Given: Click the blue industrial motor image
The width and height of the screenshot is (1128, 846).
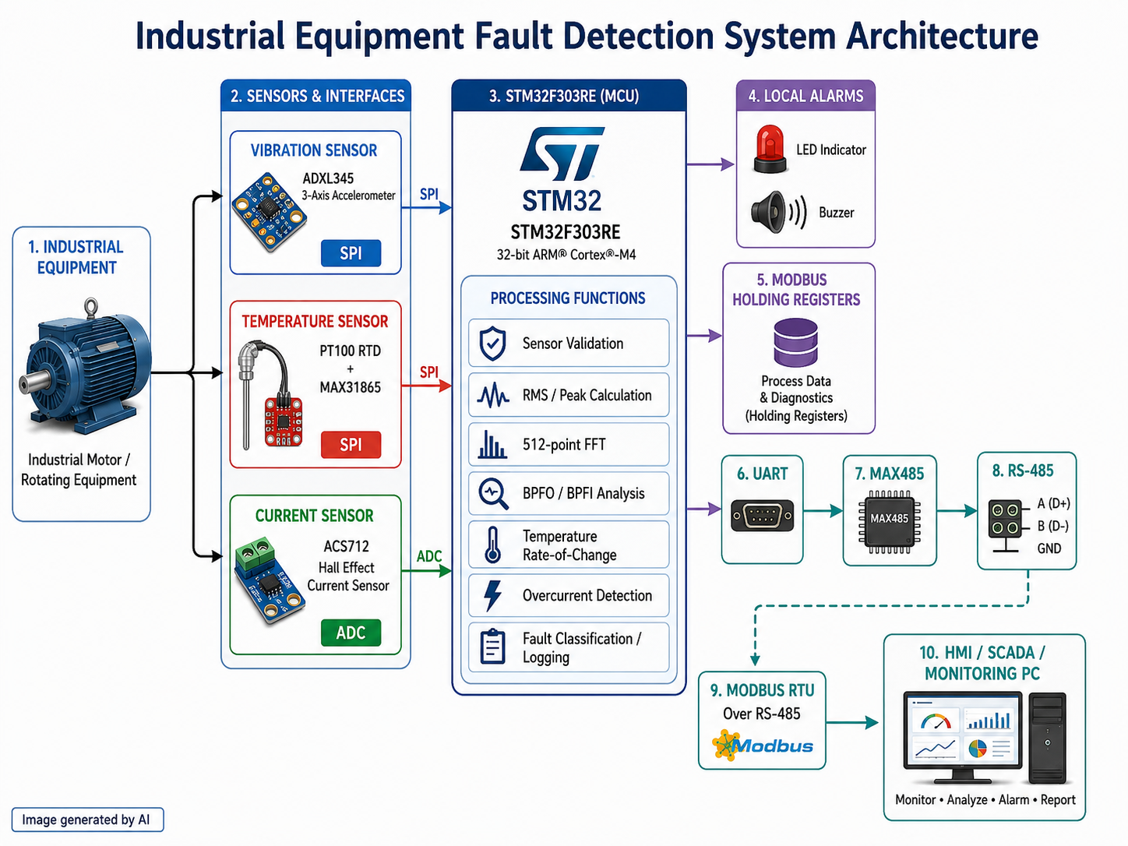Looking at the screenshot, I should point(84,366).
